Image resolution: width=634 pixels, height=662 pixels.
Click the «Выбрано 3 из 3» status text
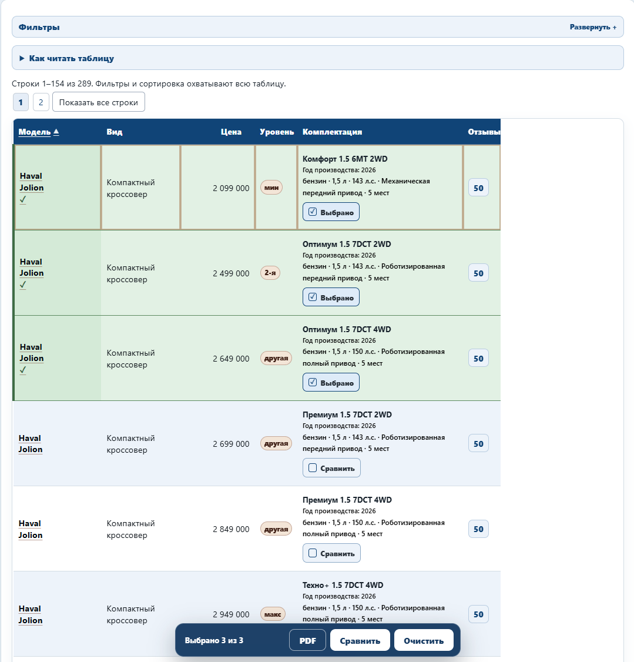point(214,640)
